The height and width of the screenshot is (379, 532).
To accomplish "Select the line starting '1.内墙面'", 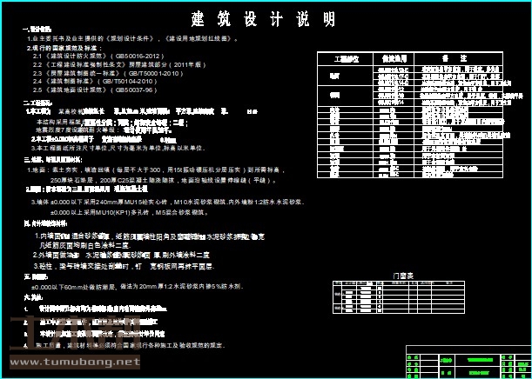I will [x=150, y=236].
